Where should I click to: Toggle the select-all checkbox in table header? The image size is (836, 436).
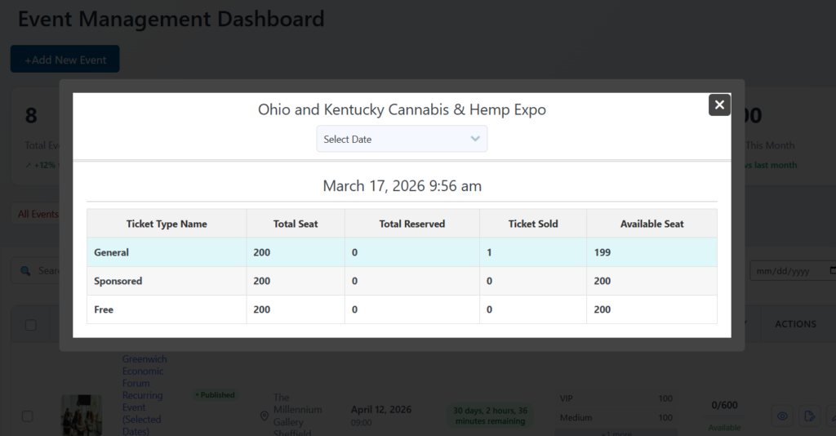pos(31,325)
